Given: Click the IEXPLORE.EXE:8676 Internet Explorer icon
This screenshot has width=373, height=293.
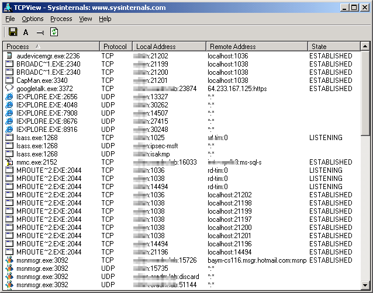Looking at the screenshot, I should [x=9, y=121].
